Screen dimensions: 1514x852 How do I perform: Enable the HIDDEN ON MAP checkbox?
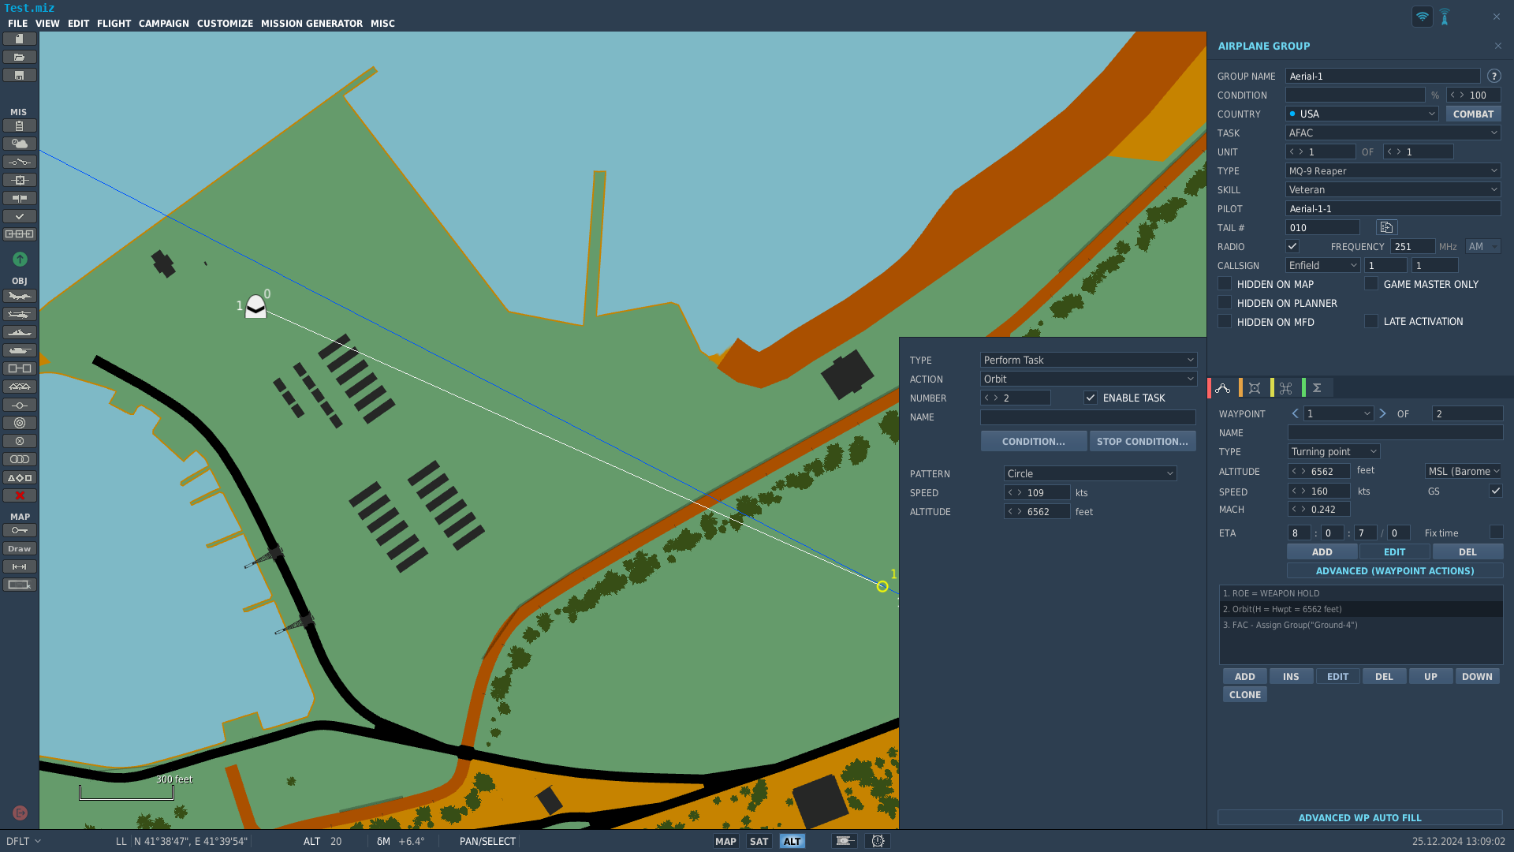pos(1225,283)
